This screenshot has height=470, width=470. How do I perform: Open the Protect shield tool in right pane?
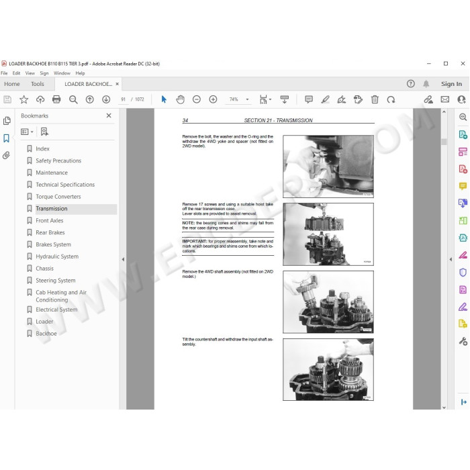click(463, 272)
